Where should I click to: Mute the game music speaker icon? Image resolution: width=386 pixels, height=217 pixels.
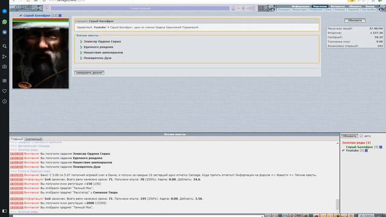tap(242, 8)
